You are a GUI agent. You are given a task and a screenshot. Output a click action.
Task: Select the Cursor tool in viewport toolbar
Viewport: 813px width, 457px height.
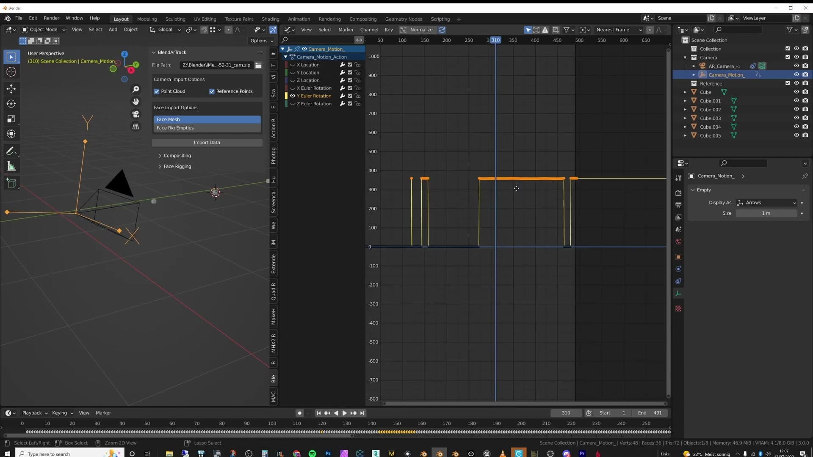pos(11,72)
